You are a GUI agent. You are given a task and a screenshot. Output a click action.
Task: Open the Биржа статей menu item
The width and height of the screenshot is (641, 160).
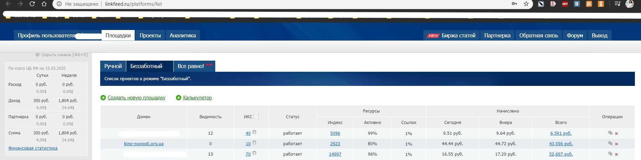pos(451,35)
